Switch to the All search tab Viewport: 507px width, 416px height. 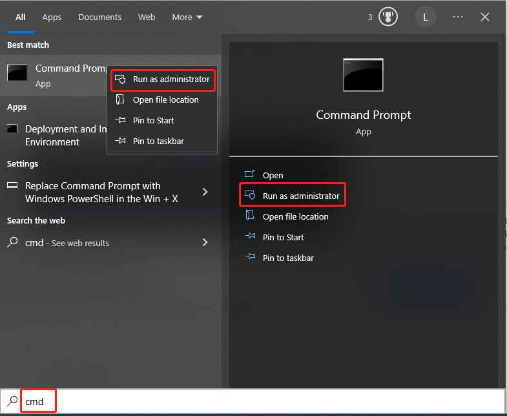click(21, 17)
